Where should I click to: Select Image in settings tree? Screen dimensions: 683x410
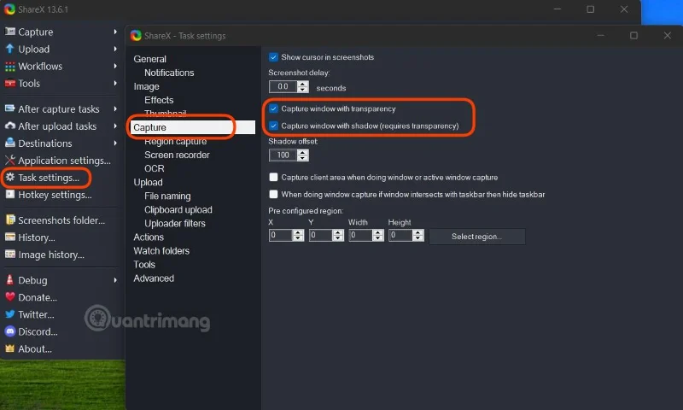[146, 86]
